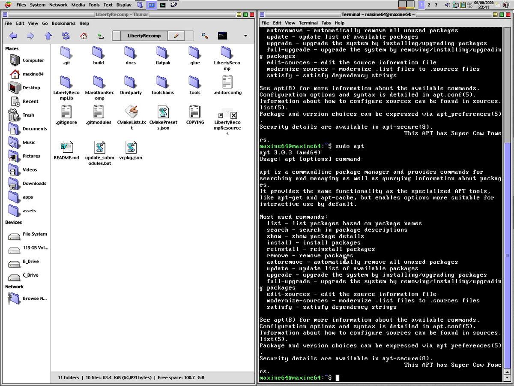The height and width of the screenshot is (386, 514).
Task: Switch to workspace 2
Action: point(429,5)
